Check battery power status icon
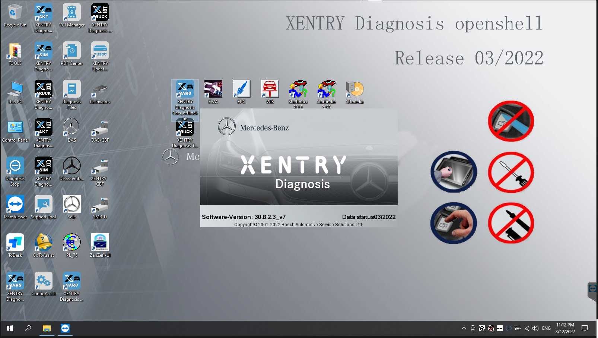Viewport: 598px width, 338px height. 518,328
